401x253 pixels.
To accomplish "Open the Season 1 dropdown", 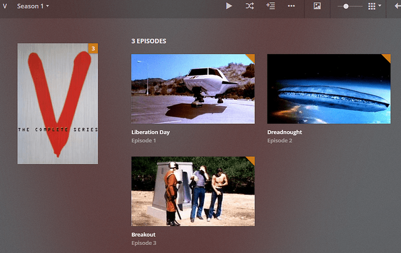I will [x=33, y=6].
